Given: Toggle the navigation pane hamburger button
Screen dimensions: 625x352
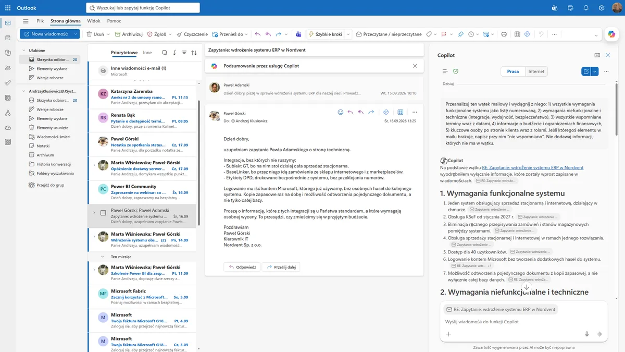Looking at the screenshot, I should (x=26, y=21).
